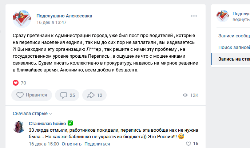Click Поделиться under the comment
The width and height of the screenshot is (250, 148).
point(97,144)
